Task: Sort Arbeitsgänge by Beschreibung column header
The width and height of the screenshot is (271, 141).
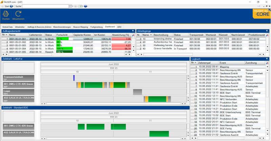Action: (x=163, y=35)
